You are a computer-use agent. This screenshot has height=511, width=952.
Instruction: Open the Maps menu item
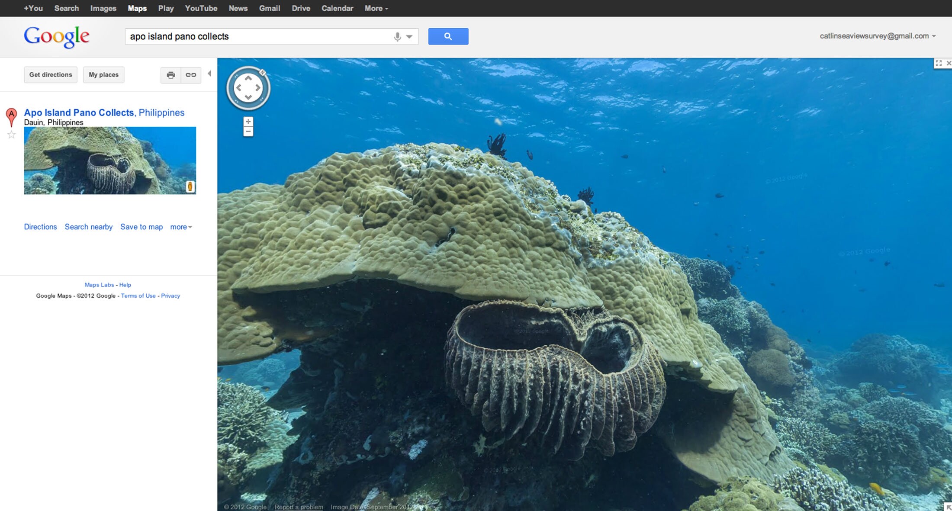(137, 8)
